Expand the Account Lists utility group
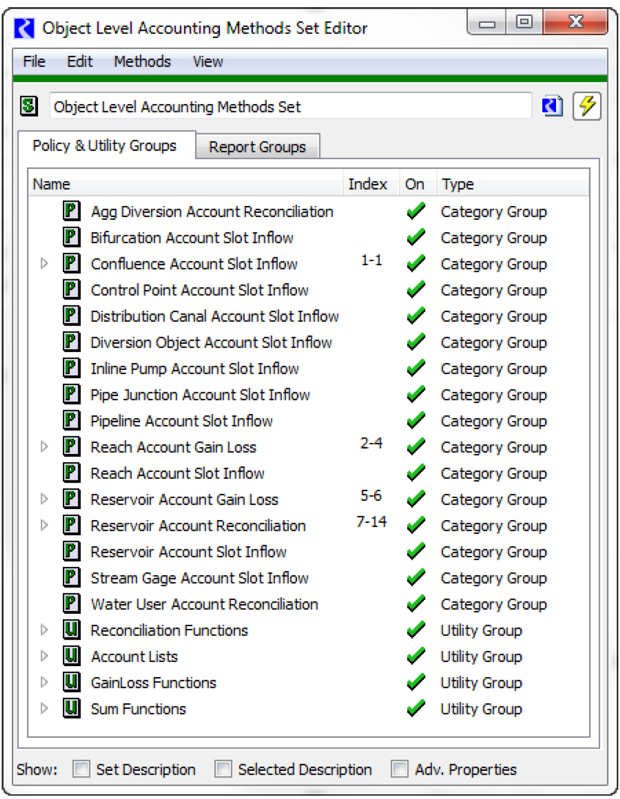 45,656
